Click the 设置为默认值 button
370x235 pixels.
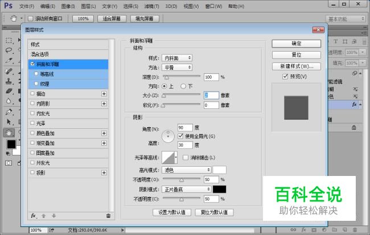[172, 212]
